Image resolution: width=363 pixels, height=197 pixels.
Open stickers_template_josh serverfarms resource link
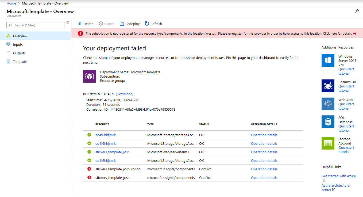pos(113,152)
